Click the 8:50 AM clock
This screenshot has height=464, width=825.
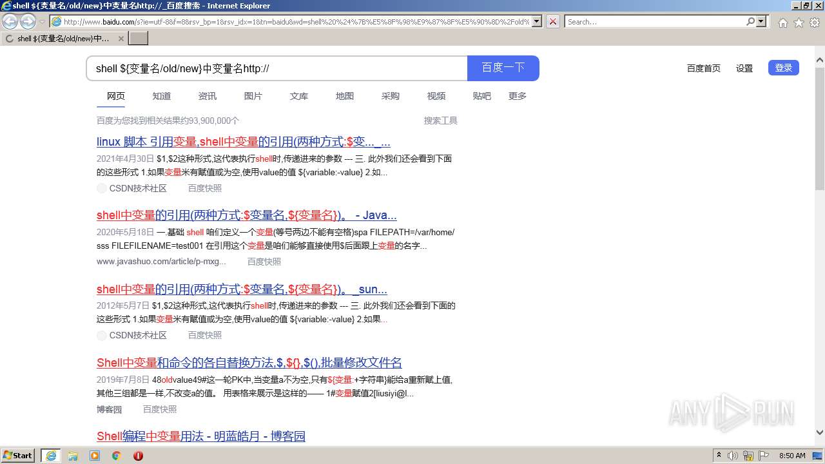point(792,456)
